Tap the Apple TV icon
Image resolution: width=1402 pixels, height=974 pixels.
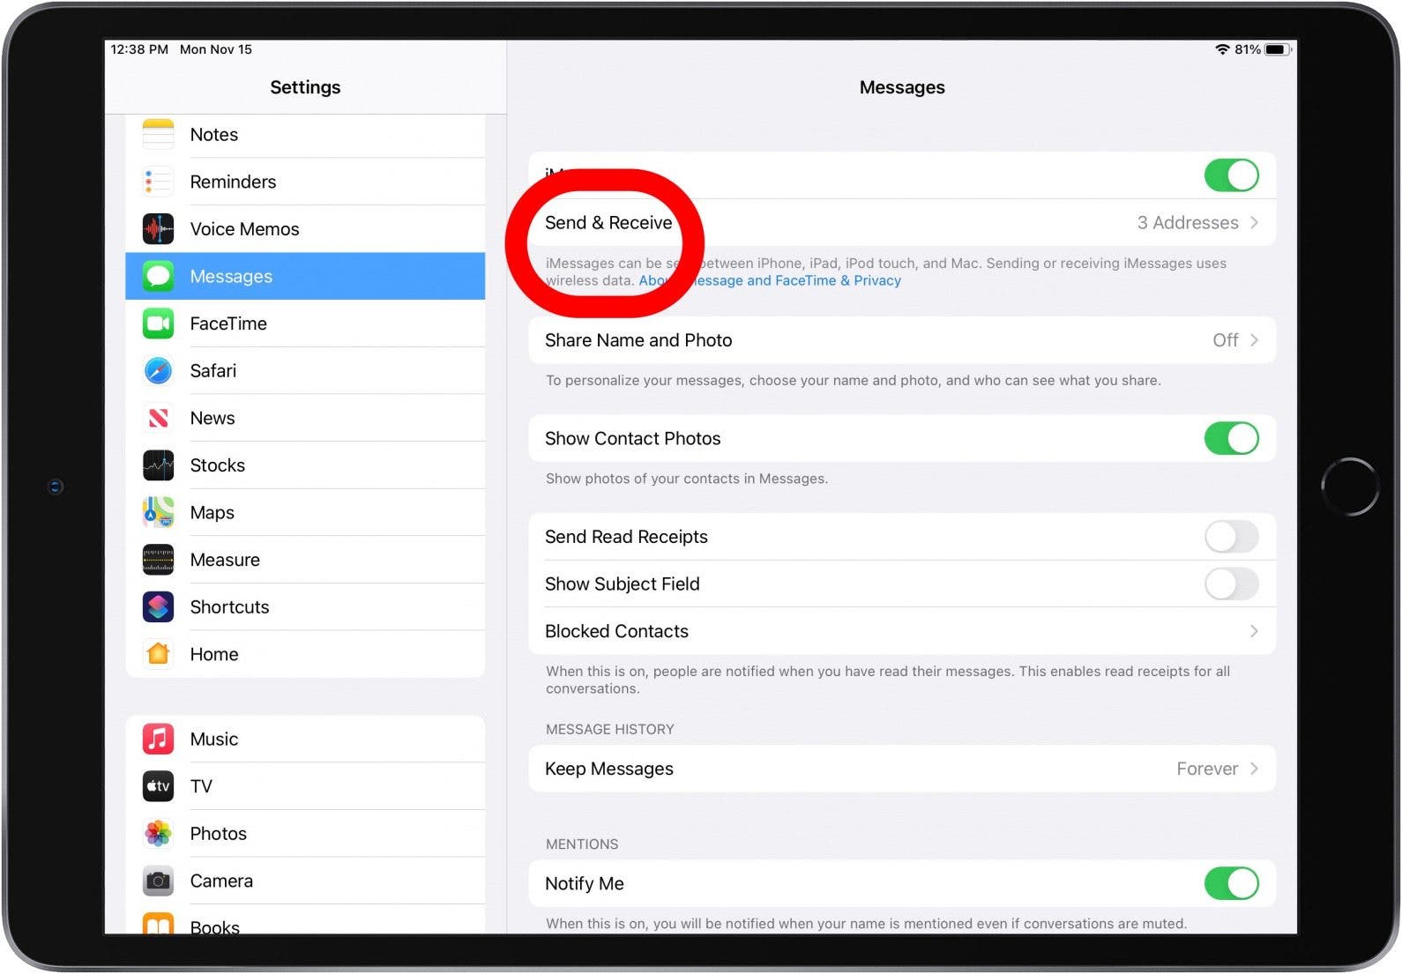[158, 786]
